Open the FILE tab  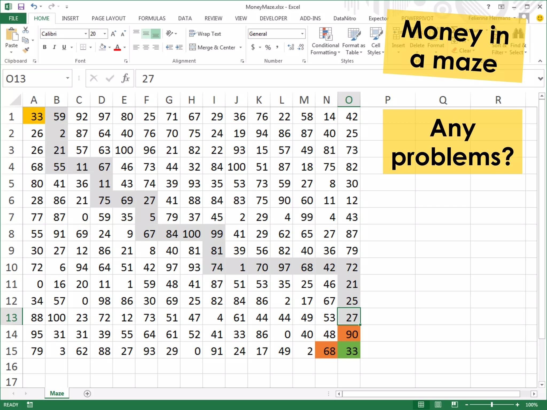13,18
